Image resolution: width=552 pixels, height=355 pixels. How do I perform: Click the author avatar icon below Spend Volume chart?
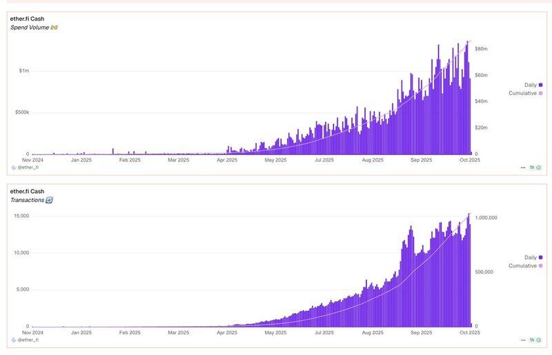(x=14, y=168)
